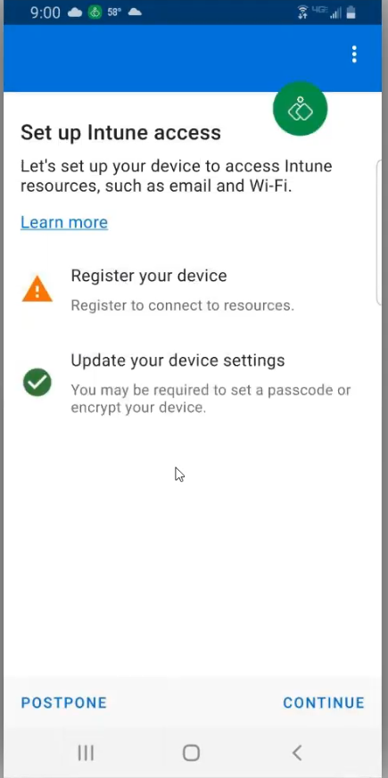Tap the 9:00 clock in status bar

(45, 12)
